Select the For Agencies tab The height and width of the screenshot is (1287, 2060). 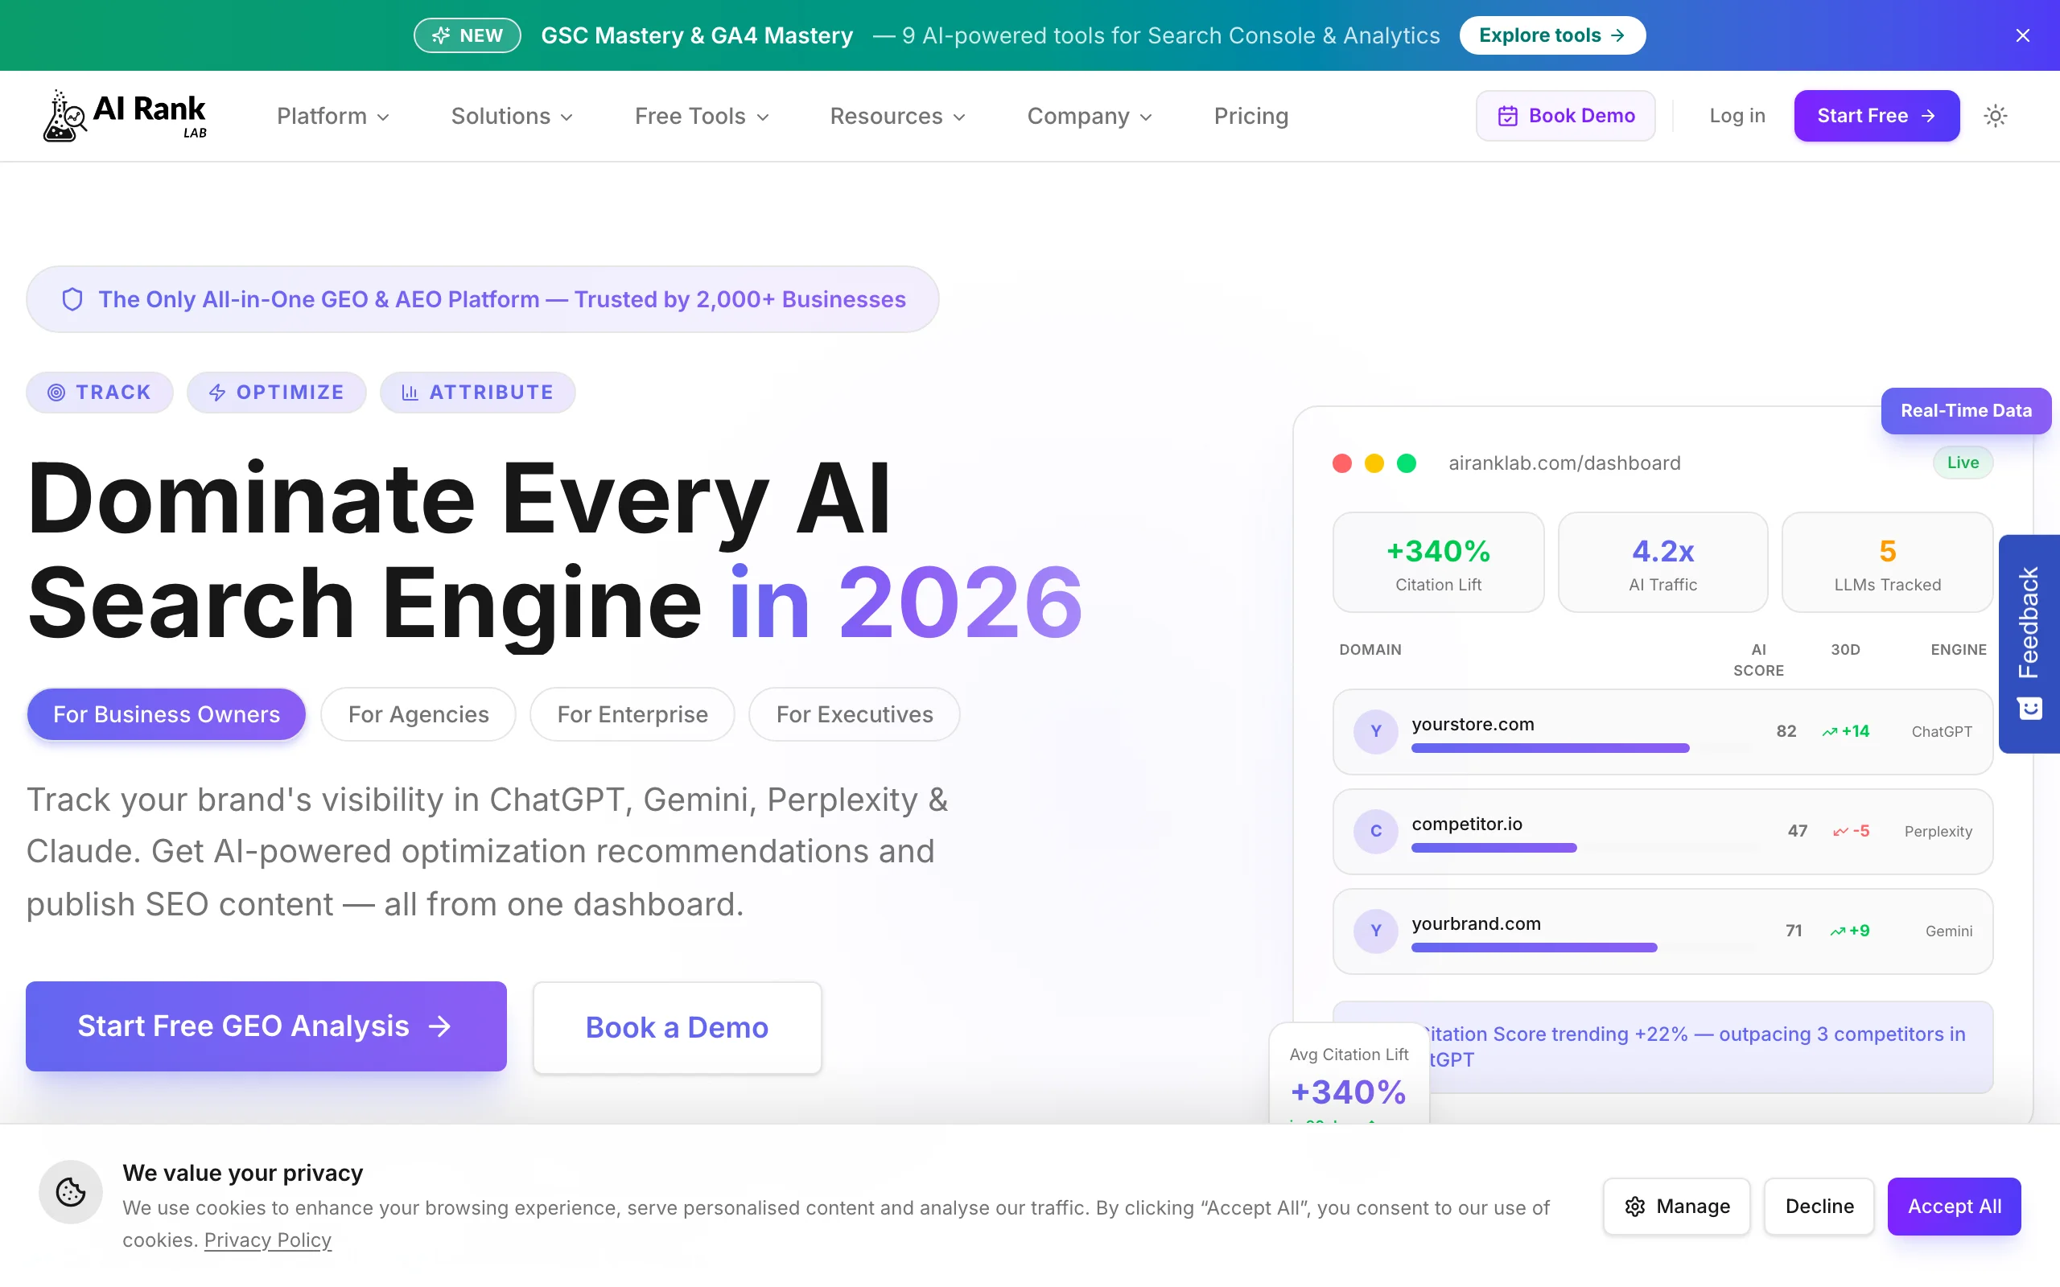(x=418, y=714)
